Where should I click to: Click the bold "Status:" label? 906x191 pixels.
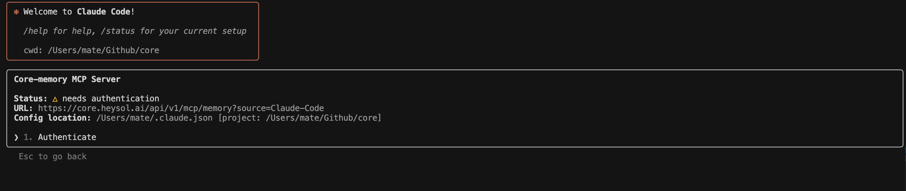30,99
